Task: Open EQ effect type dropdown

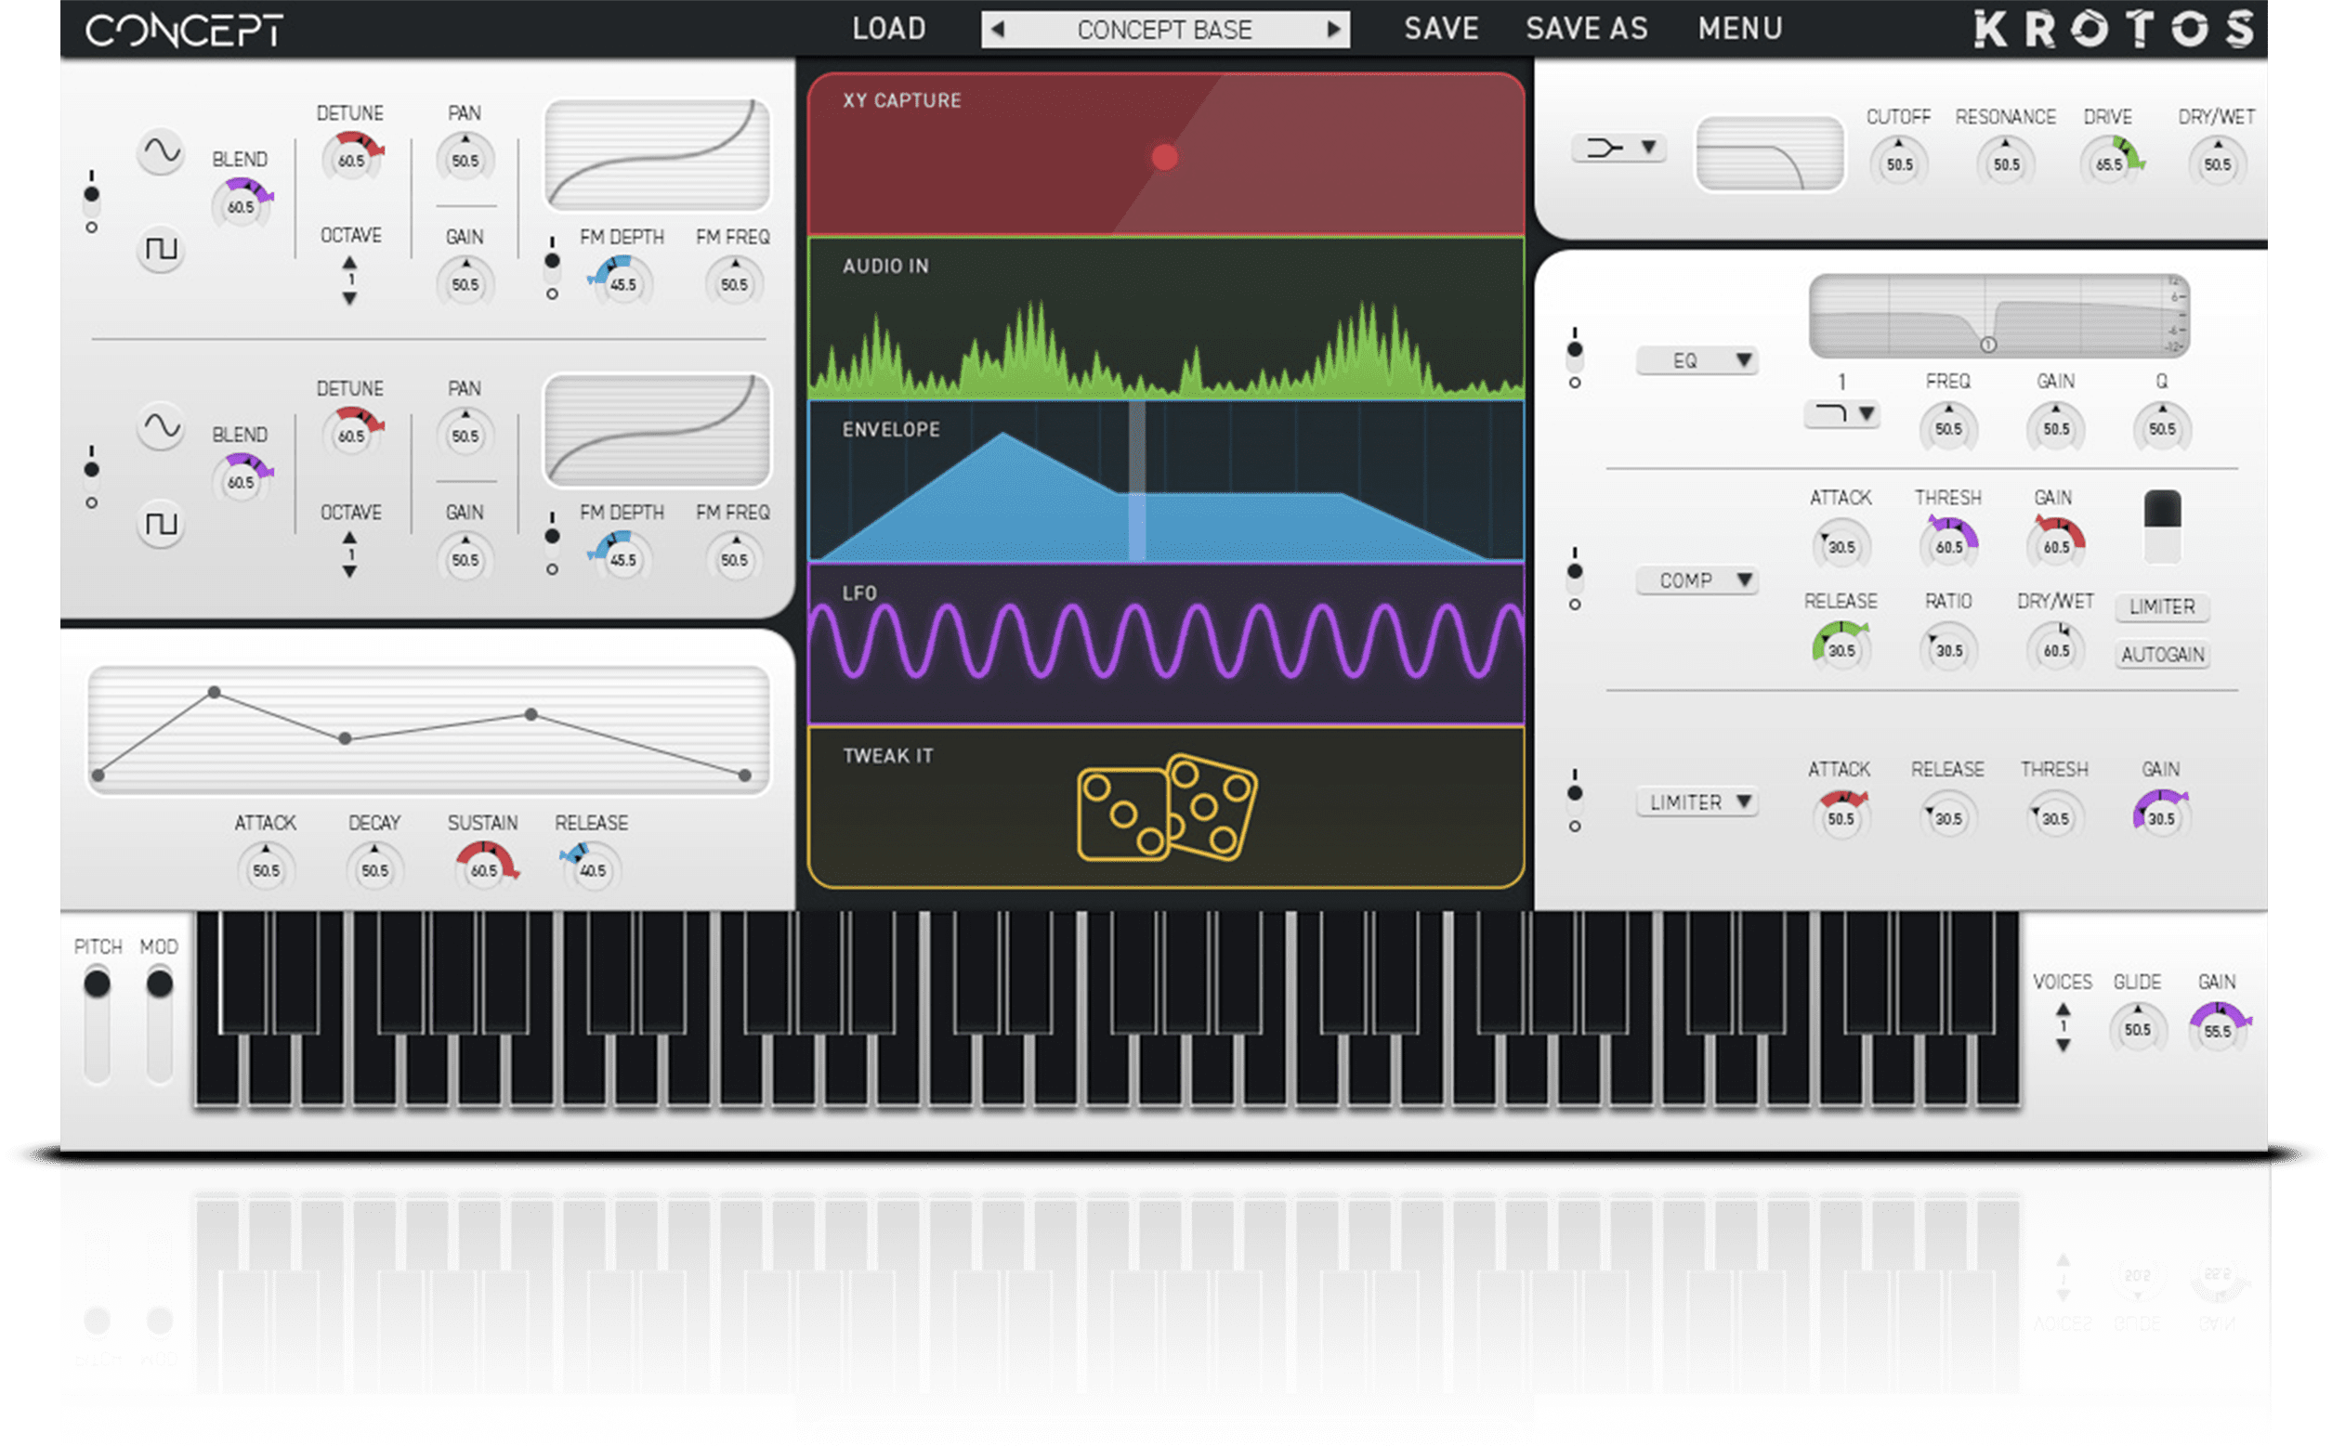Action: [1697, 360]
